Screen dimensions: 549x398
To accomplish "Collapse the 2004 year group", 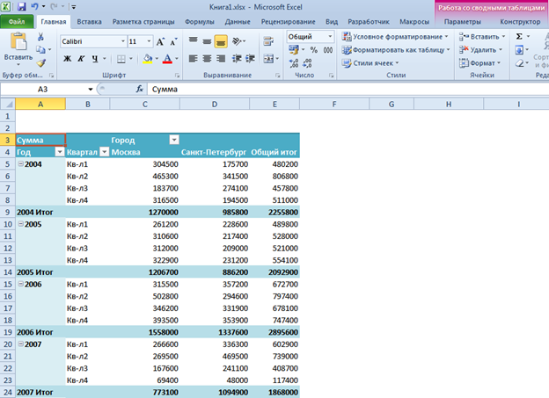I will pos(20,164).
